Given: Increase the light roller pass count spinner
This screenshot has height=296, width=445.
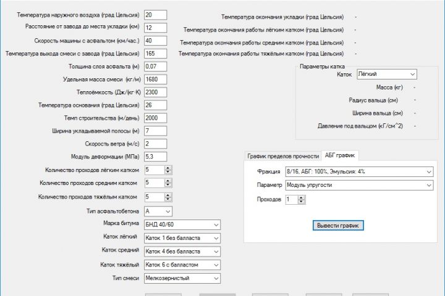Looking at the screenshot, I should (x=168, y=168).
